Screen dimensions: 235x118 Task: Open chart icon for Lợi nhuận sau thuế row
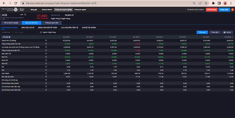46,47
